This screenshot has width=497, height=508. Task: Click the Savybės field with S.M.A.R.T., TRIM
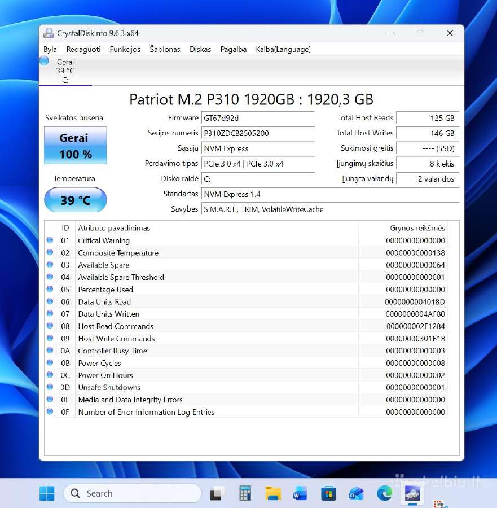coord(330,209)
